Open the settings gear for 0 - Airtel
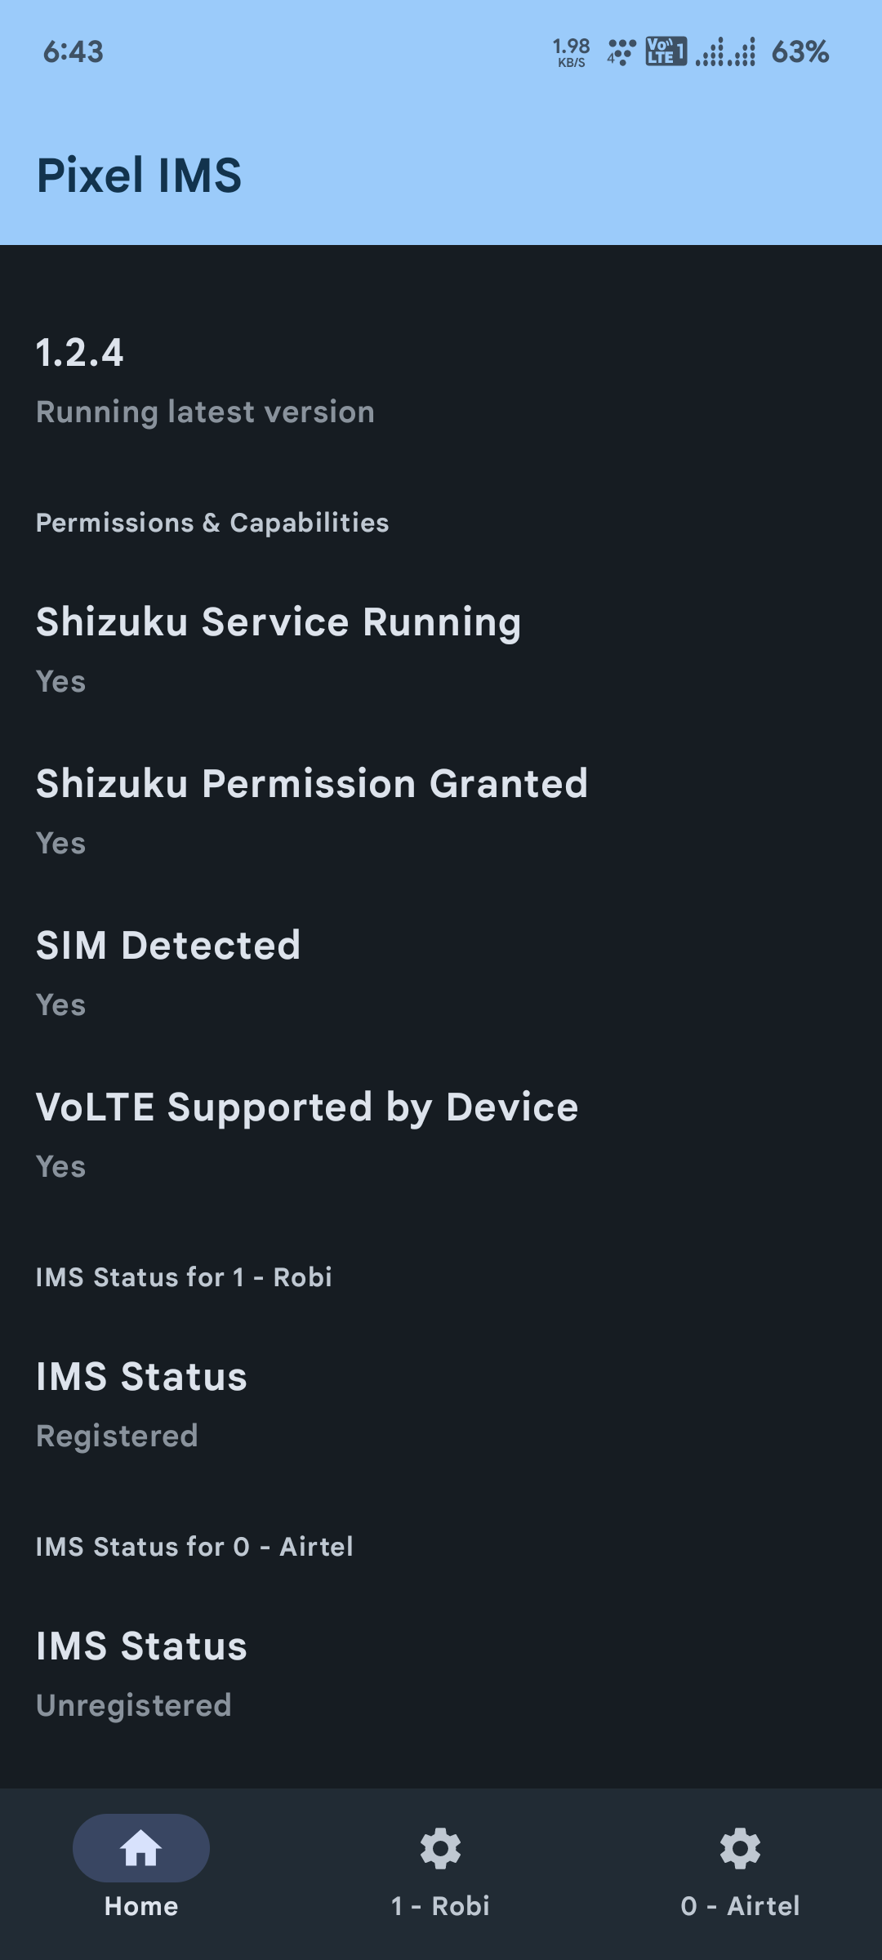 pos(741,1847)
